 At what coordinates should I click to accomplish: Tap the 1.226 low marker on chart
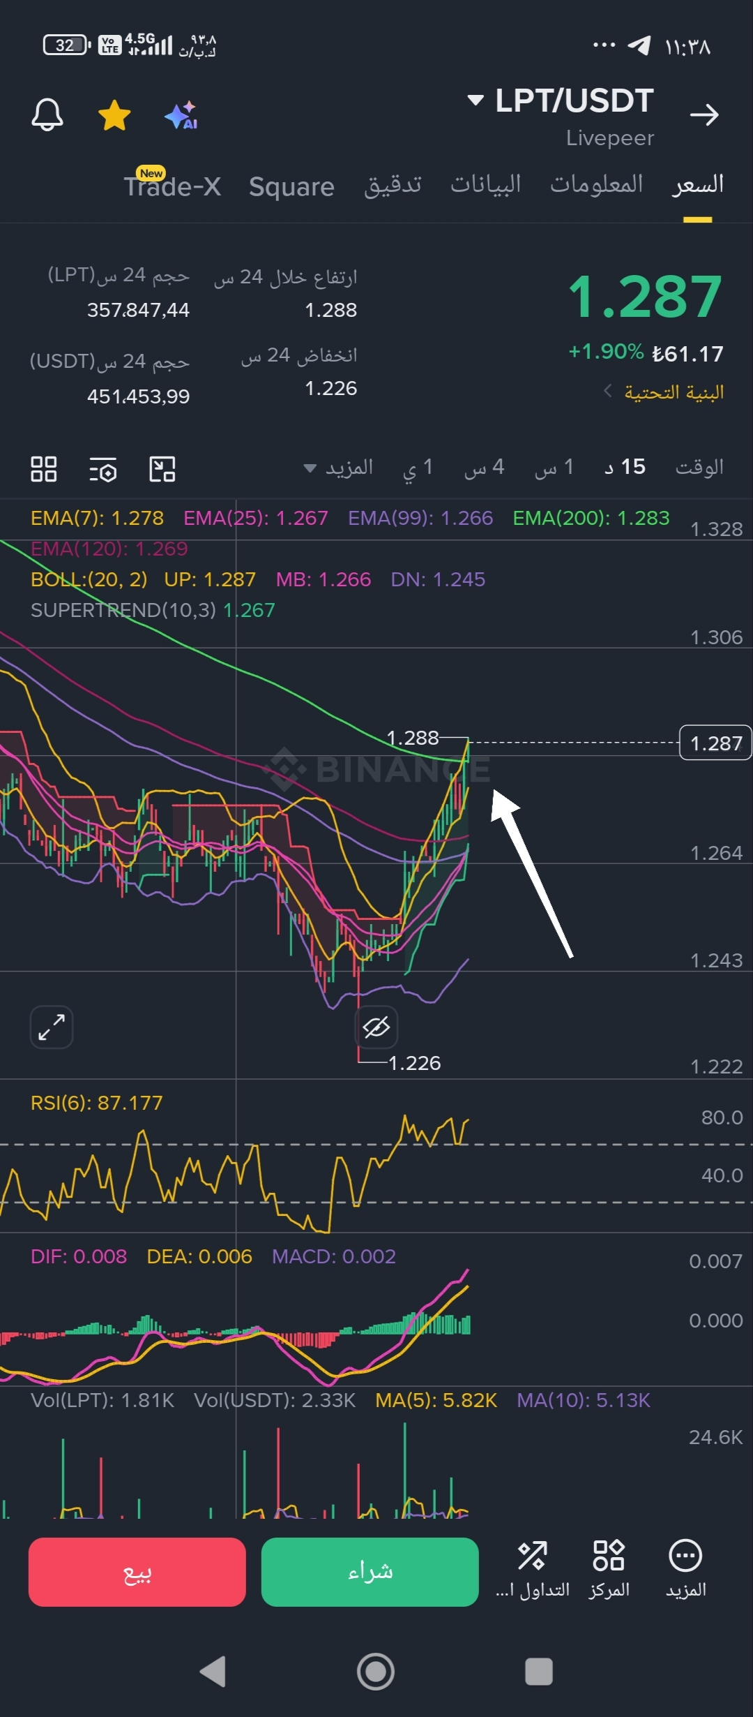tap(414, 1063)
